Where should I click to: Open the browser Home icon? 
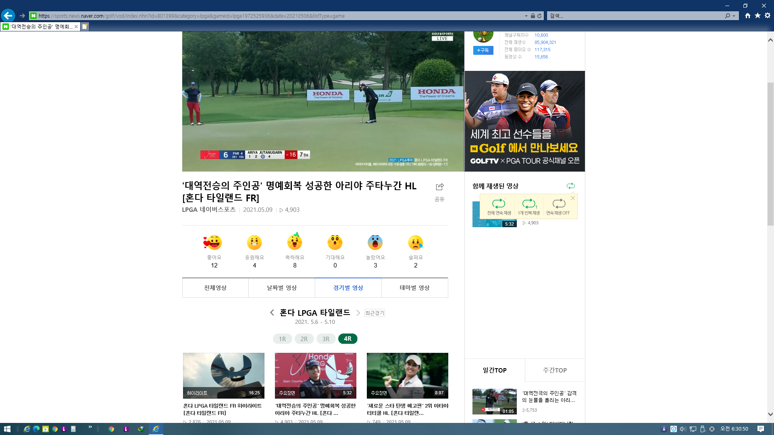point(748,16)
